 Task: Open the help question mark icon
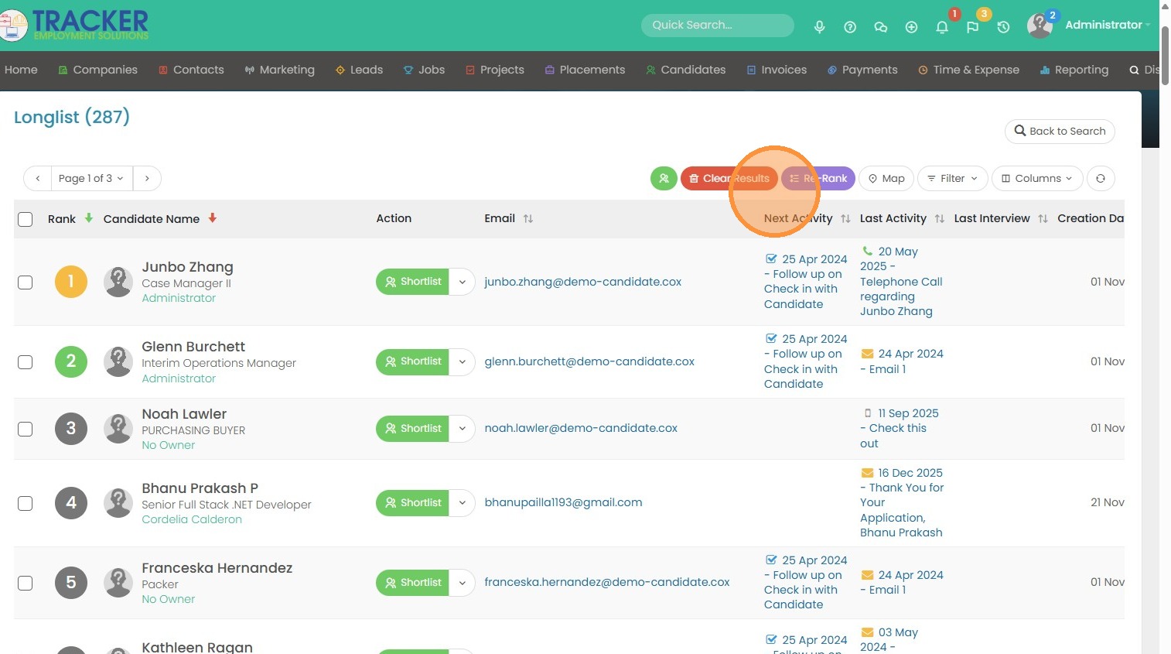850,27
